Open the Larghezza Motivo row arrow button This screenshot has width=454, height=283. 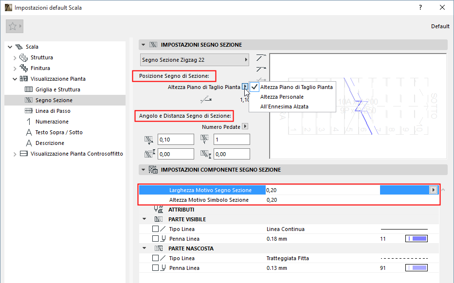tap(433, 190)
